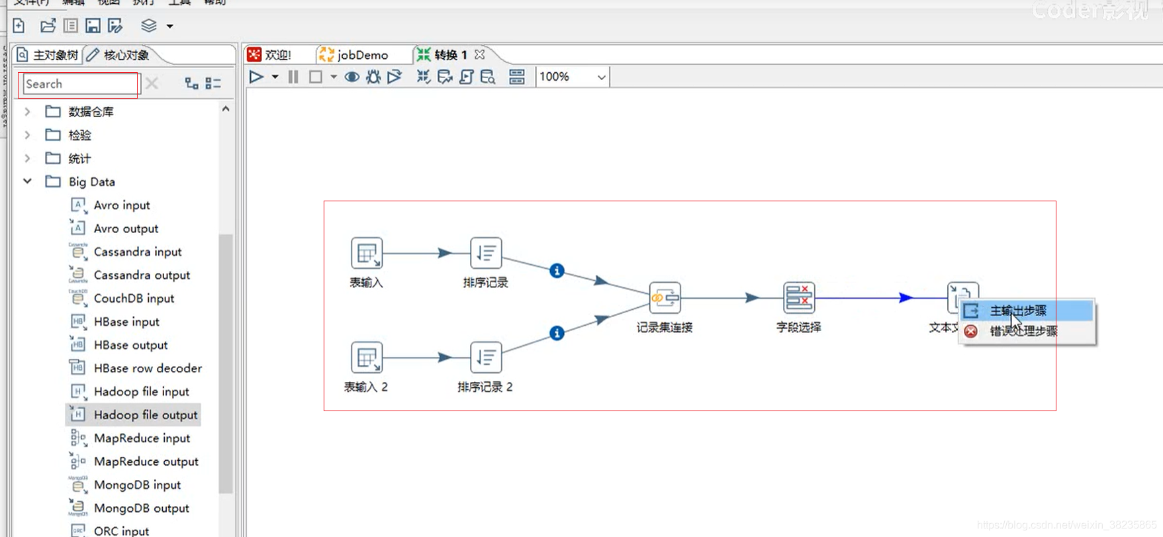Switch to the 核心对象 tab
1163x537 pixels.
coord(118,55)
